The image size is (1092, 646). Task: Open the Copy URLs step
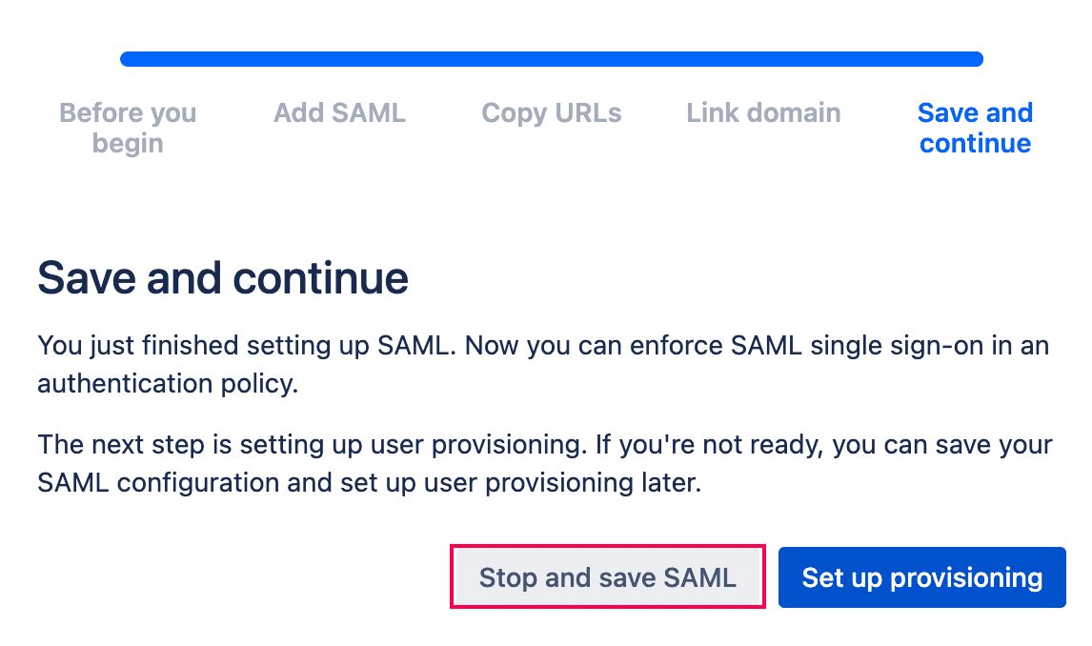pyautogui.click(x=551, y=112)
